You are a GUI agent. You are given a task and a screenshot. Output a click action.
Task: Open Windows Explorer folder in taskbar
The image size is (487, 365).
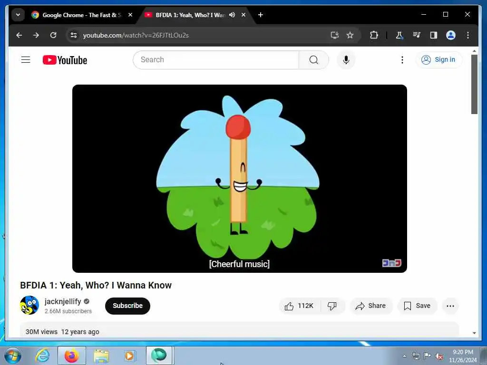pos(101,356)
